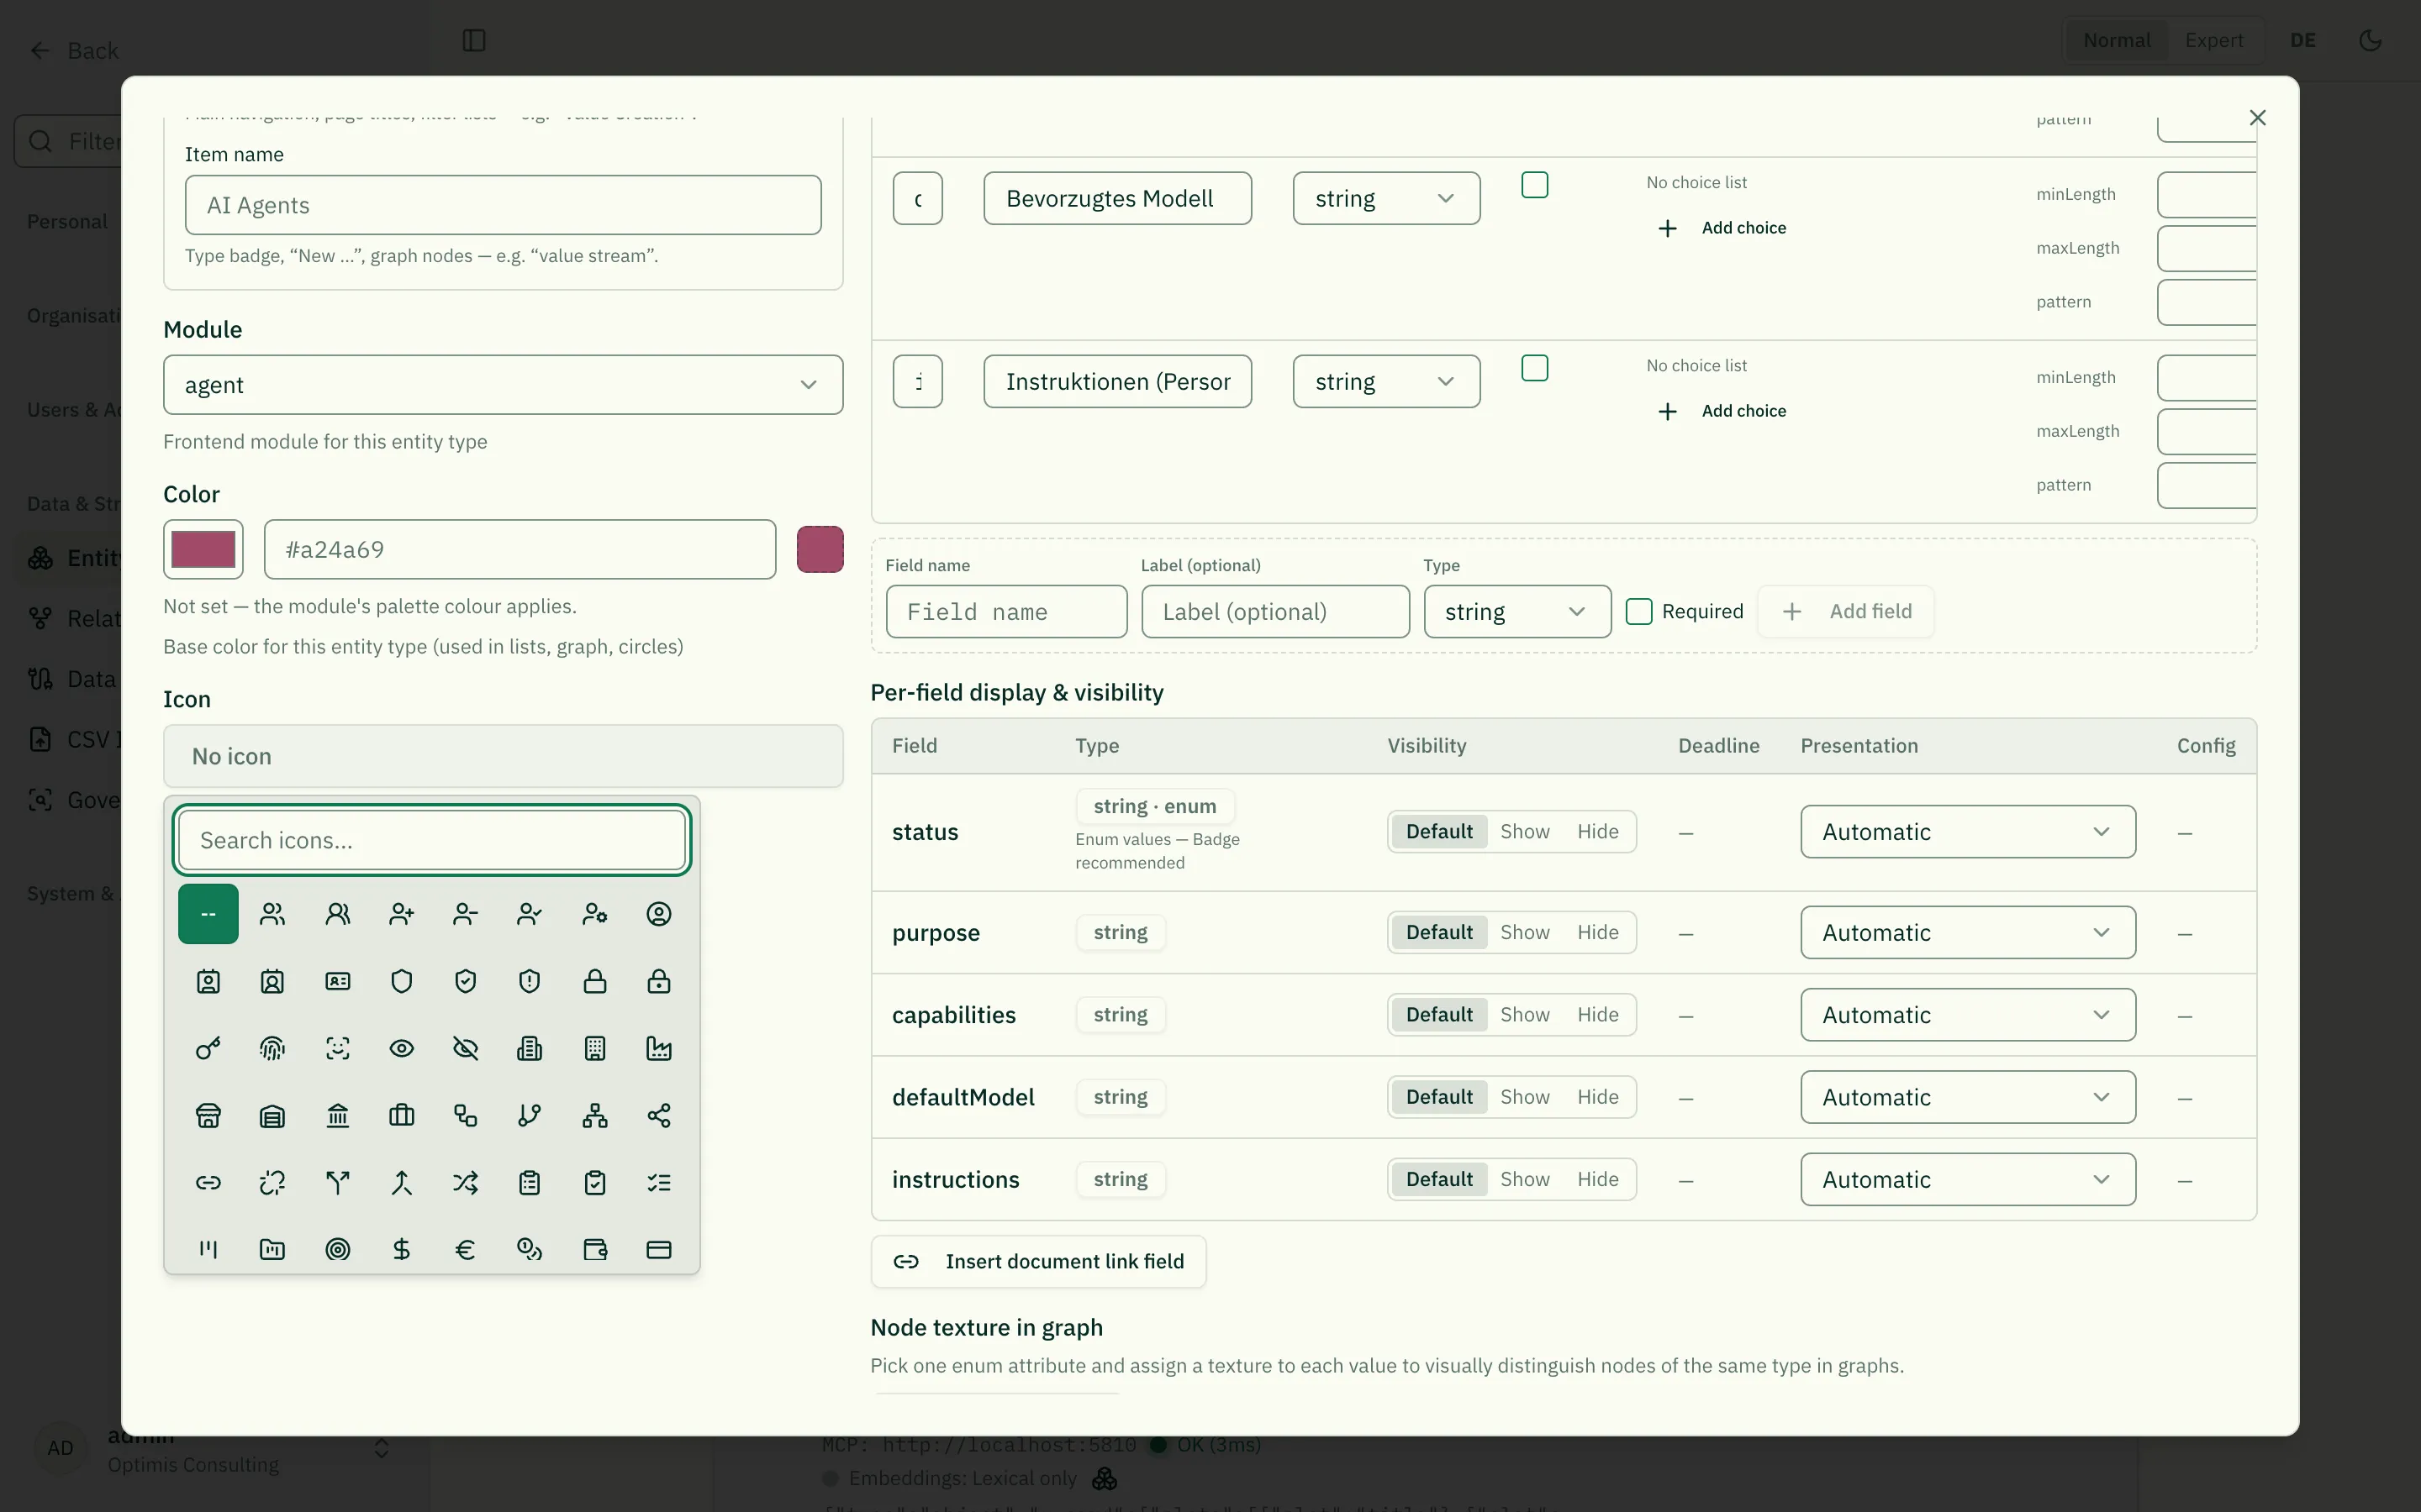The width and height of the screenshot is (2421, 1512).
Task: Set capabilities visibility to Show
Action: tap(1523, 1014)
